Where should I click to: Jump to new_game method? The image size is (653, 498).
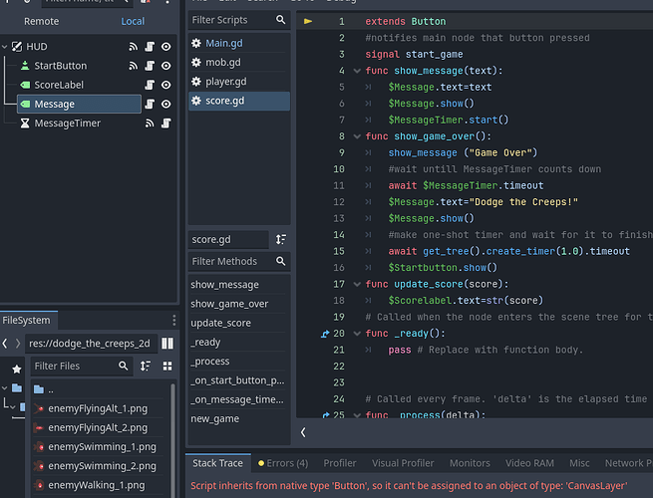(239, 418)
